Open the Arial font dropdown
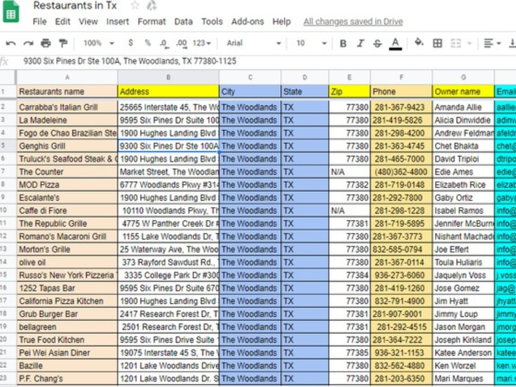The image size is (516, 387). (x=253, y=43)
